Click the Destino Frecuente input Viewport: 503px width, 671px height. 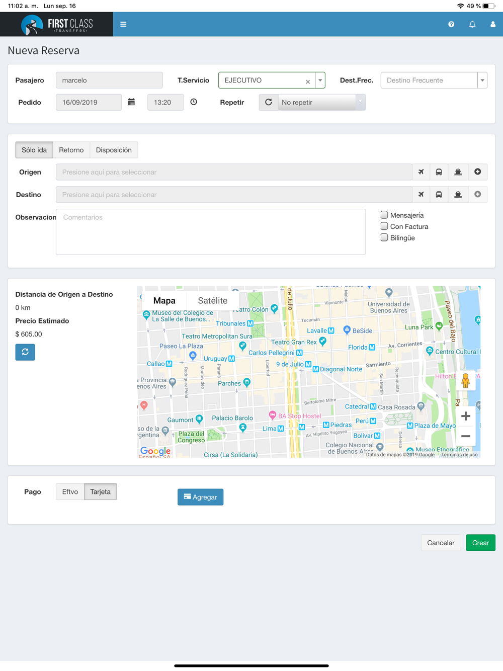429,80
